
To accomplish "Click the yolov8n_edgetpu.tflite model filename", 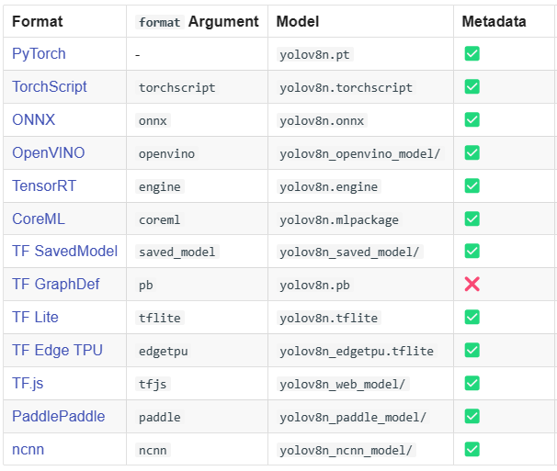I will (357, 351).
